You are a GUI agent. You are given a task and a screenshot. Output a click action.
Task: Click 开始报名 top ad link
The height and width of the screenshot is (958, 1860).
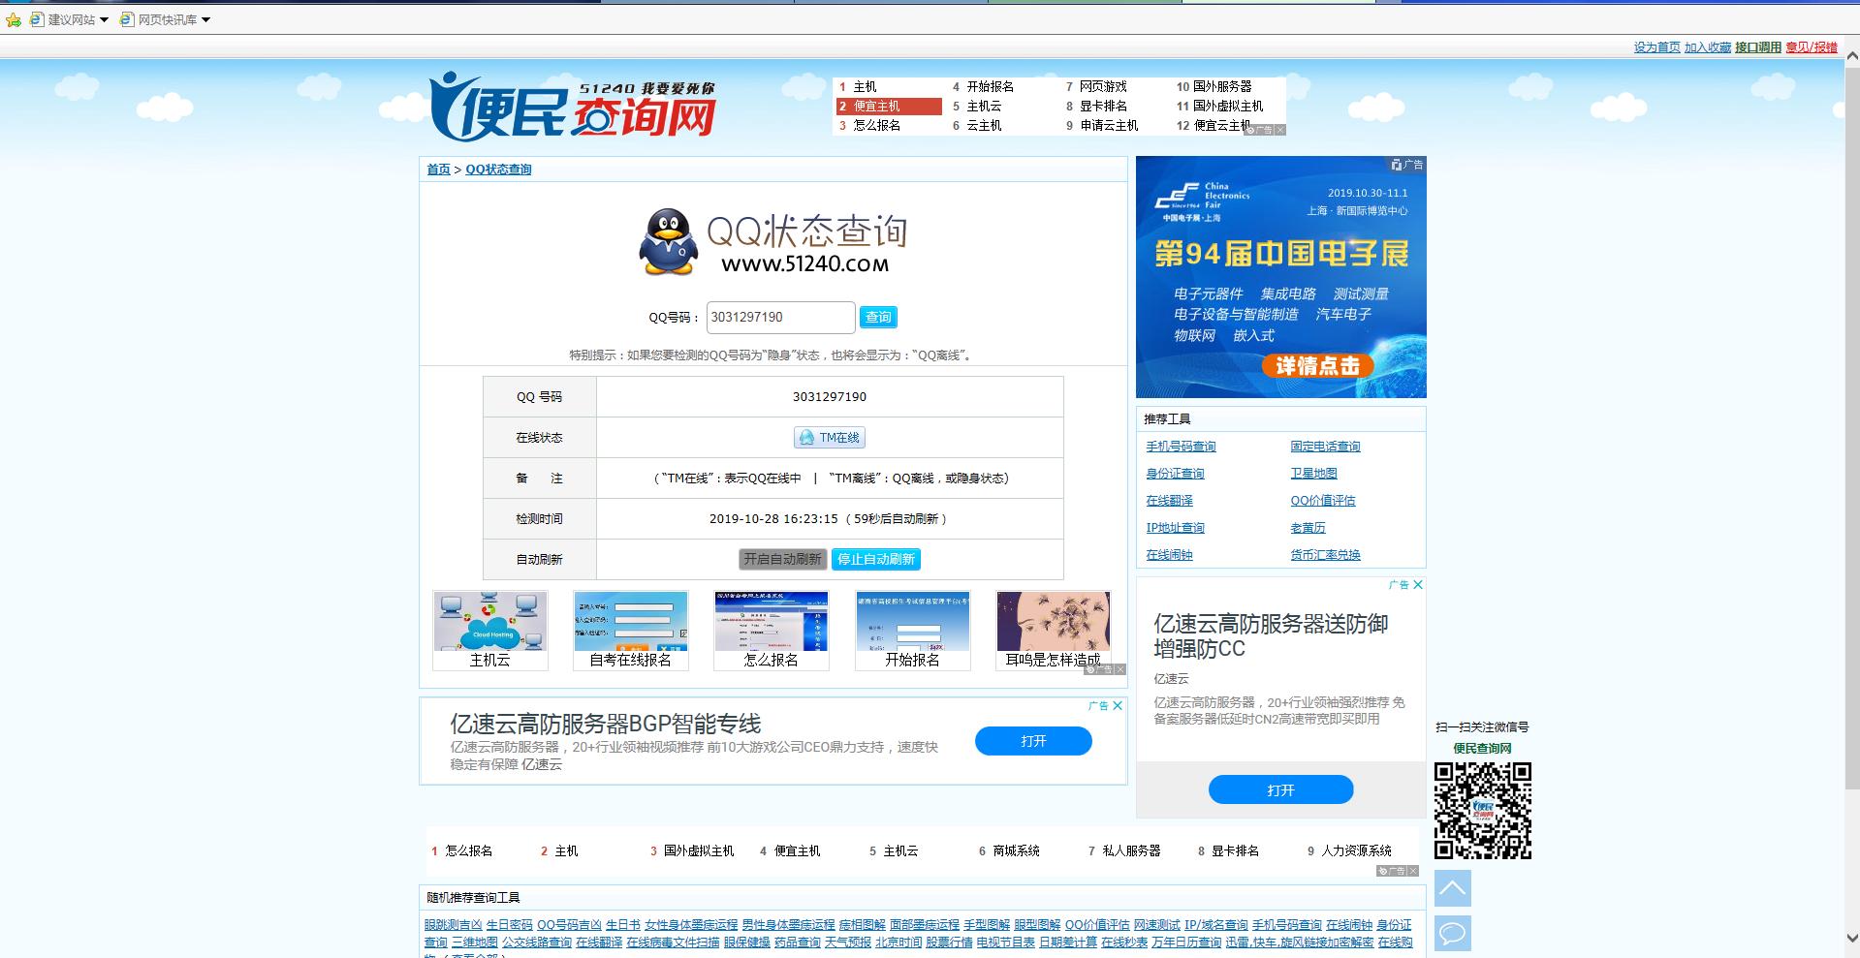pyautogui.click(x=990, y=87)
